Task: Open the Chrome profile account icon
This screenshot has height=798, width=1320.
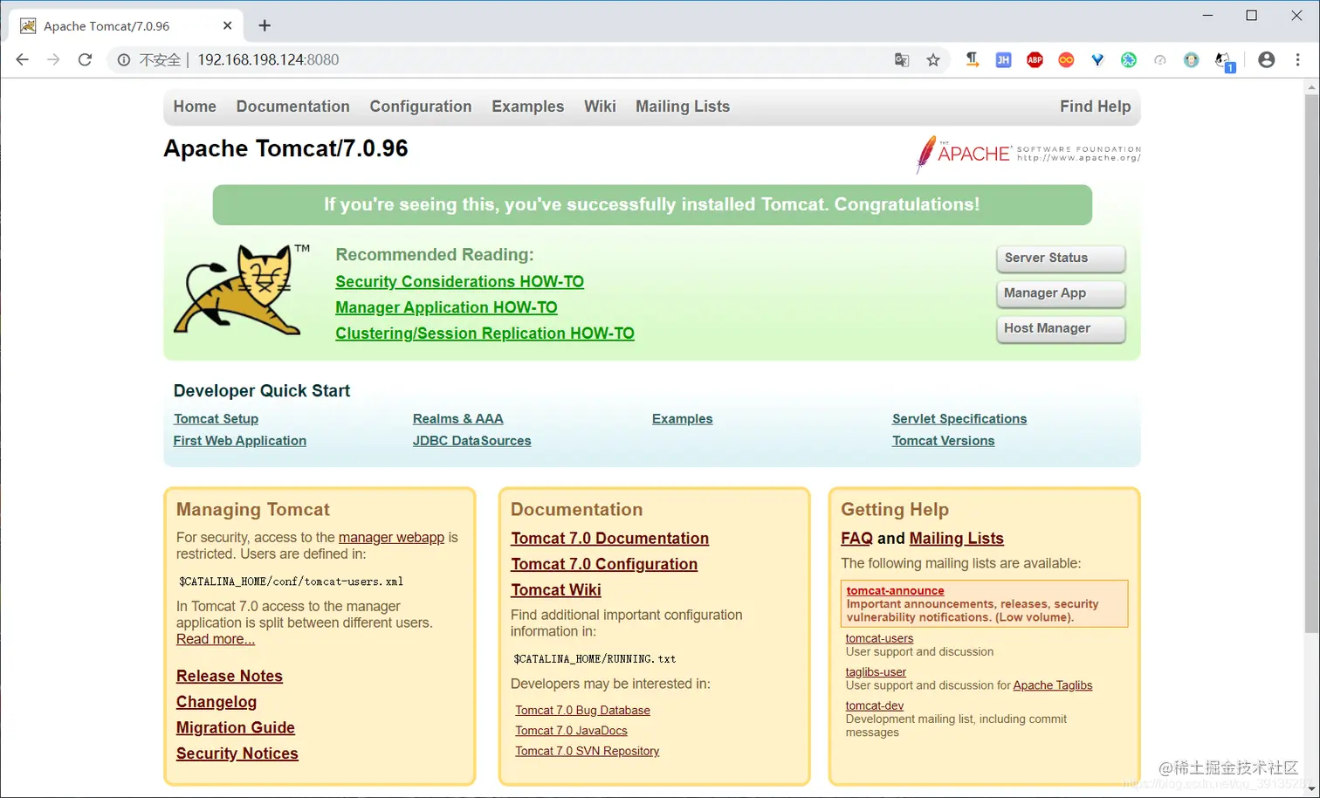Action: (x=1267, y=59)
